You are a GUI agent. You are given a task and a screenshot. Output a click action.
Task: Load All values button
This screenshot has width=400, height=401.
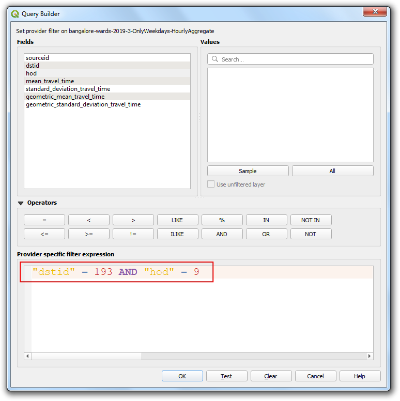[332, 171]
